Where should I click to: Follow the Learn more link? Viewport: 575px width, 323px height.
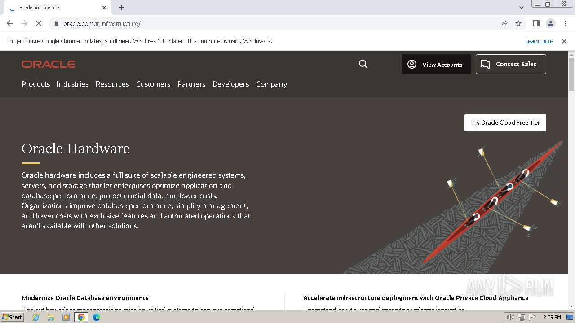pyautogui.click(x=539, y=41)
